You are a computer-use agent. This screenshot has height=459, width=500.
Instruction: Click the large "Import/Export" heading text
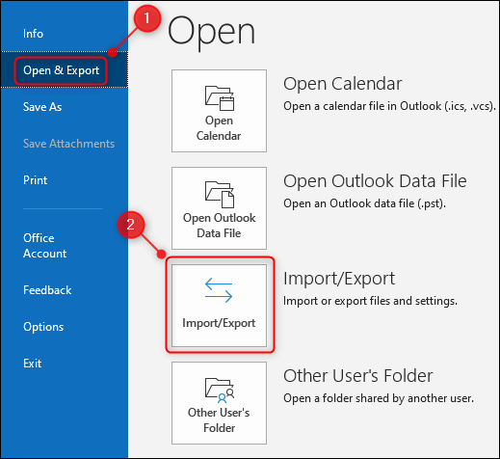339,279
